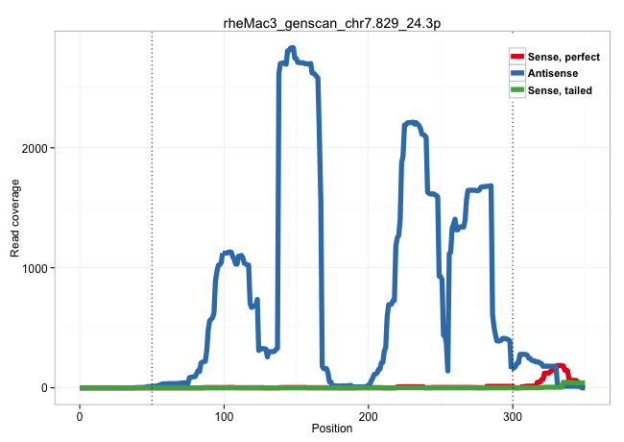Click the red Sense, perfect legend swatch

[x=517, y=57]
